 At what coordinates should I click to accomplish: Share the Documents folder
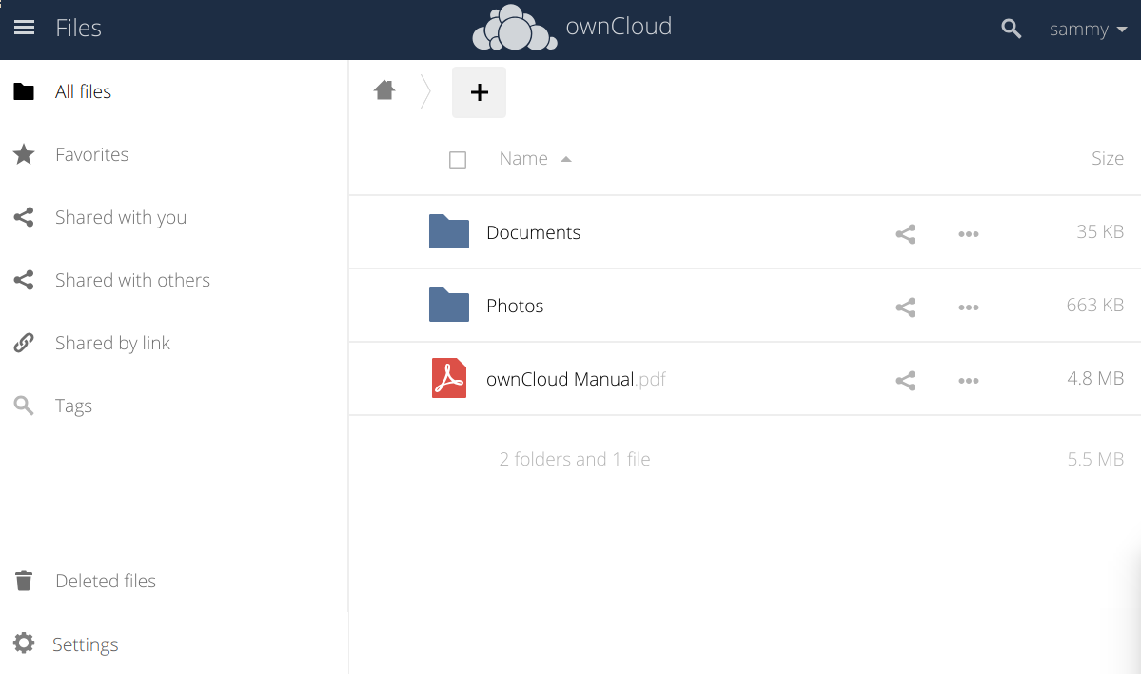[905, 233]
